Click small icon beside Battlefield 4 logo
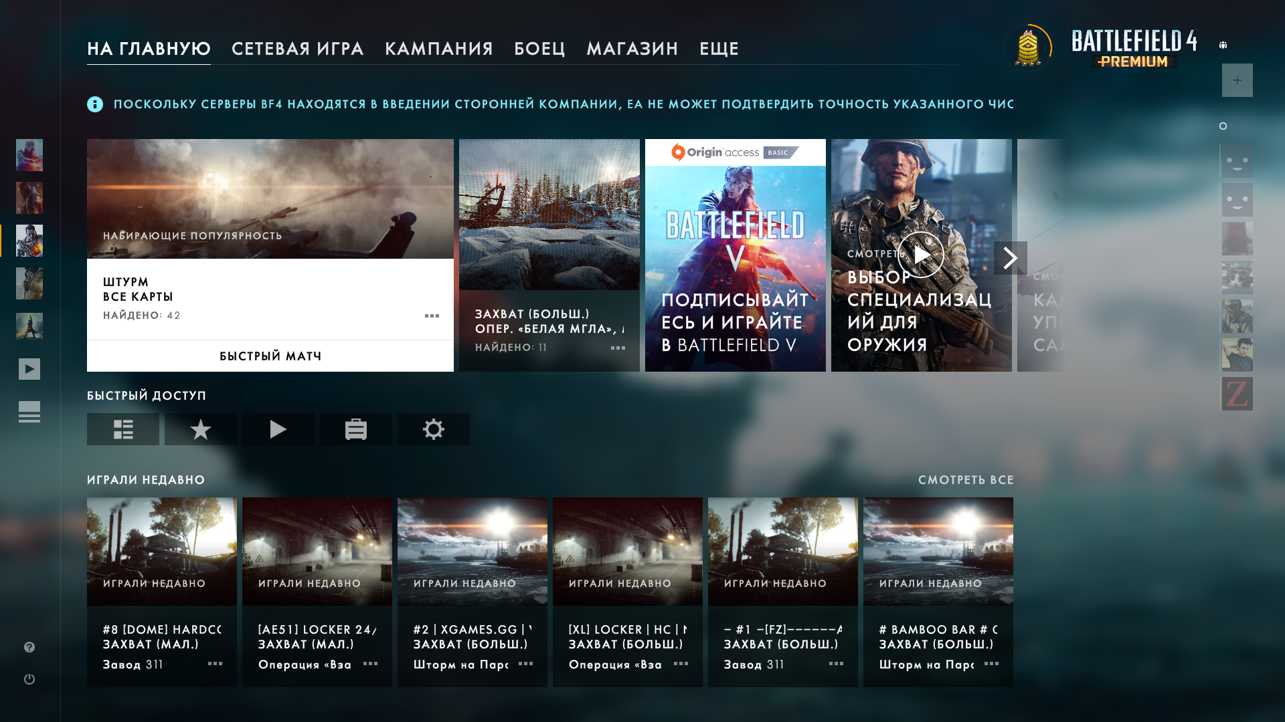This screenshot has height=722, width=1285. (x=1223, y=45)
